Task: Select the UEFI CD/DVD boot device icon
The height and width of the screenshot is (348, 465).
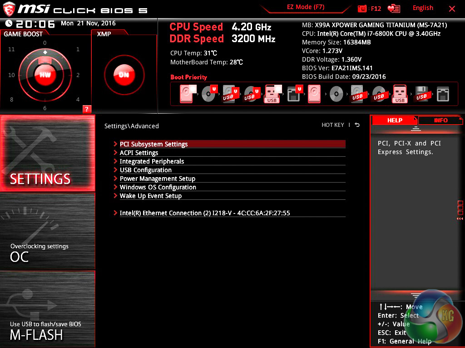Action: tap(210, 94)
